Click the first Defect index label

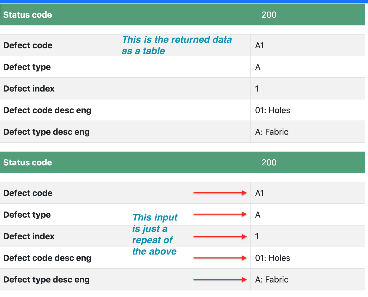[29, 89]
